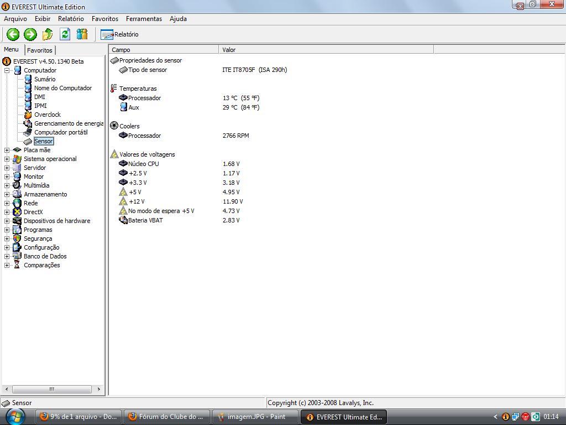566x425 pixels.
Task: Collapse the Computador tree node
Action: tap(7, 70)
